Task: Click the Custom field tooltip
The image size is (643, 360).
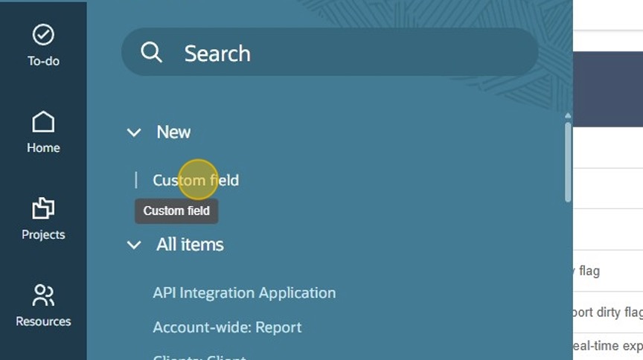Action: [176, 211]
